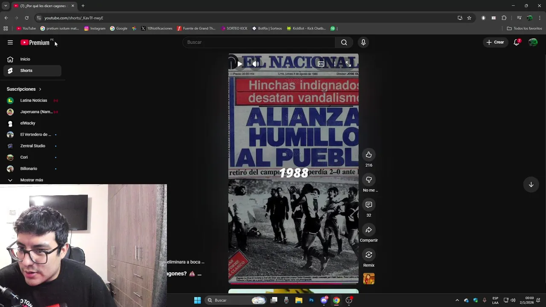Open Chrome tab search dropdown
546x307 pixels.
[6, 6]
